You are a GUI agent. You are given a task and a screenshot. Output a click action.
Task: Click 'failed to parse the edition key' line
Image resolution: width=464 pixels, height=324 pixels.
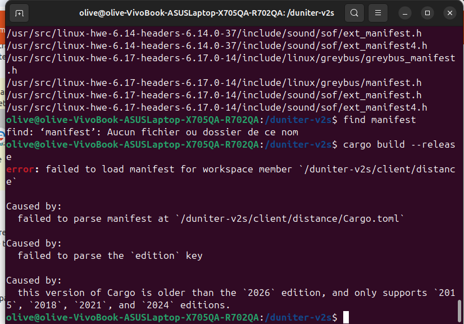click(x=110, y=256)
